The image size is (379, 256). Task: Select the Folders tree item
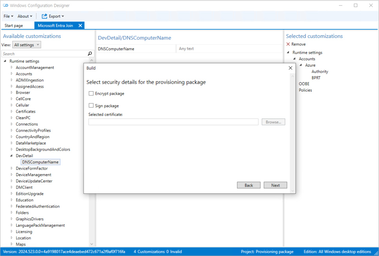pos(22,213)
